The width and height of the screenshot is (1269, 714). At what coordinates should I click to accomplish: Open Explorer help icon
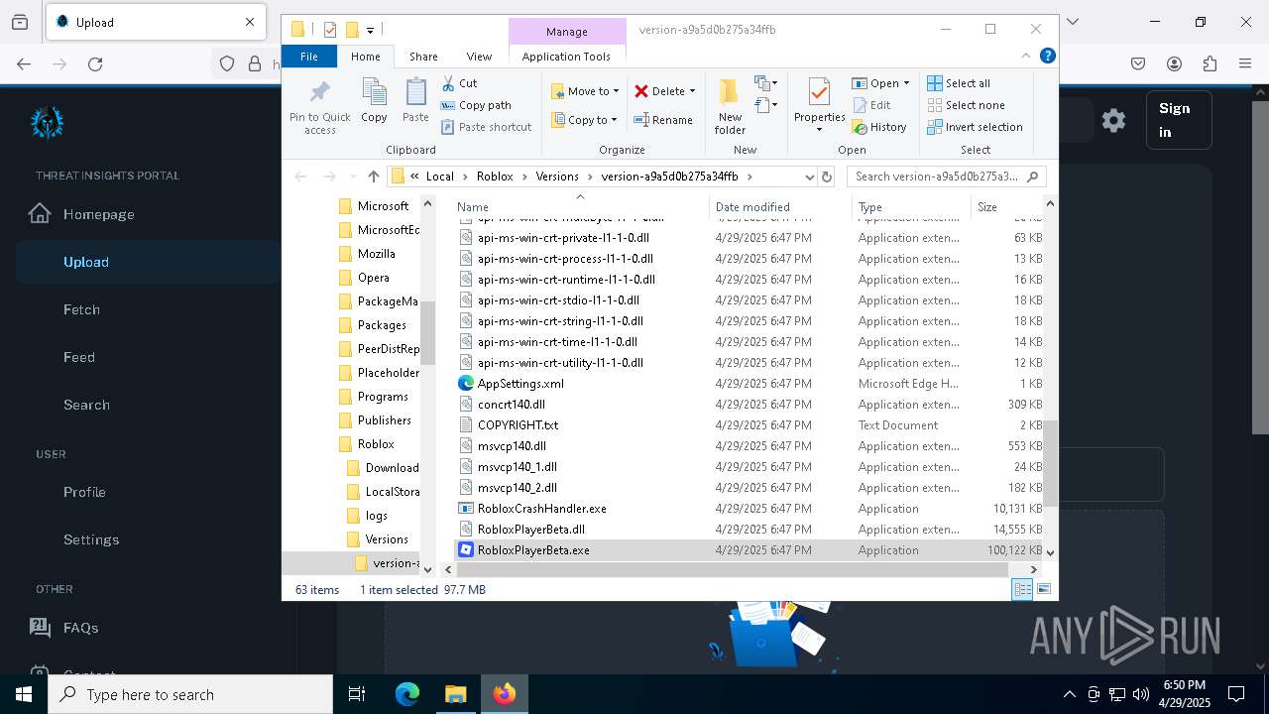(1047, 57)
